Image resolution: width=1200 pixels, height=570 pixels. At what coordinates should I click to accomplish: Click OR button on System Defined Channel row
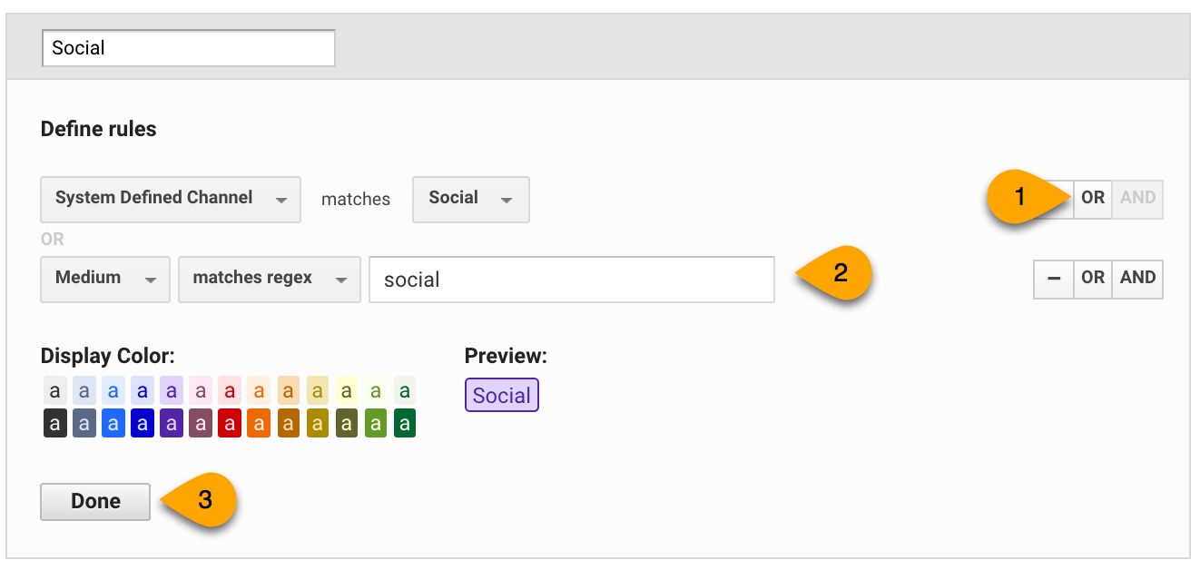[1093, 198]
